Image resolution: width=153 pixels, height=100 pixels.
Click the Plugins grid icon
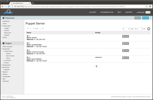point(4,43)
